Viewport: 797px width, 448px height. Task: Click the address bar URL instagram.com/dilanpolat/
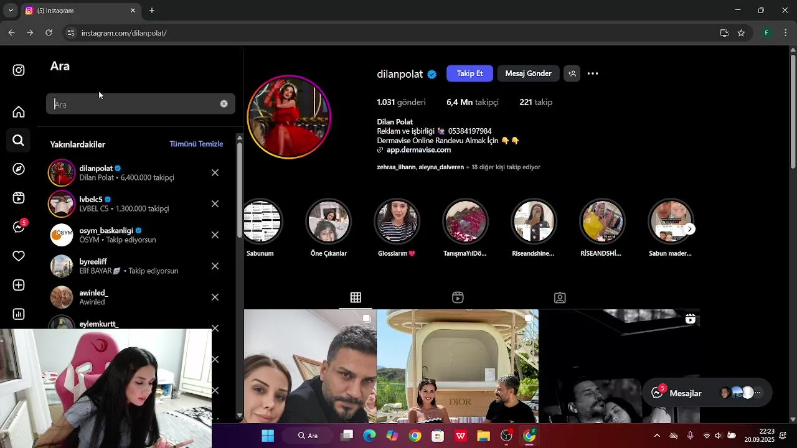click(124, 33)
